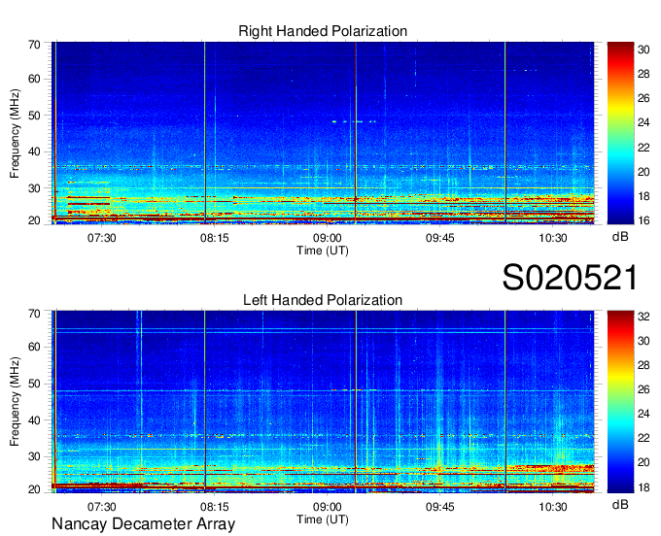This screenshot has width=661, height=536.
Task: Click 09:00 tick under Right Handed plot
Action: (328, 238)
